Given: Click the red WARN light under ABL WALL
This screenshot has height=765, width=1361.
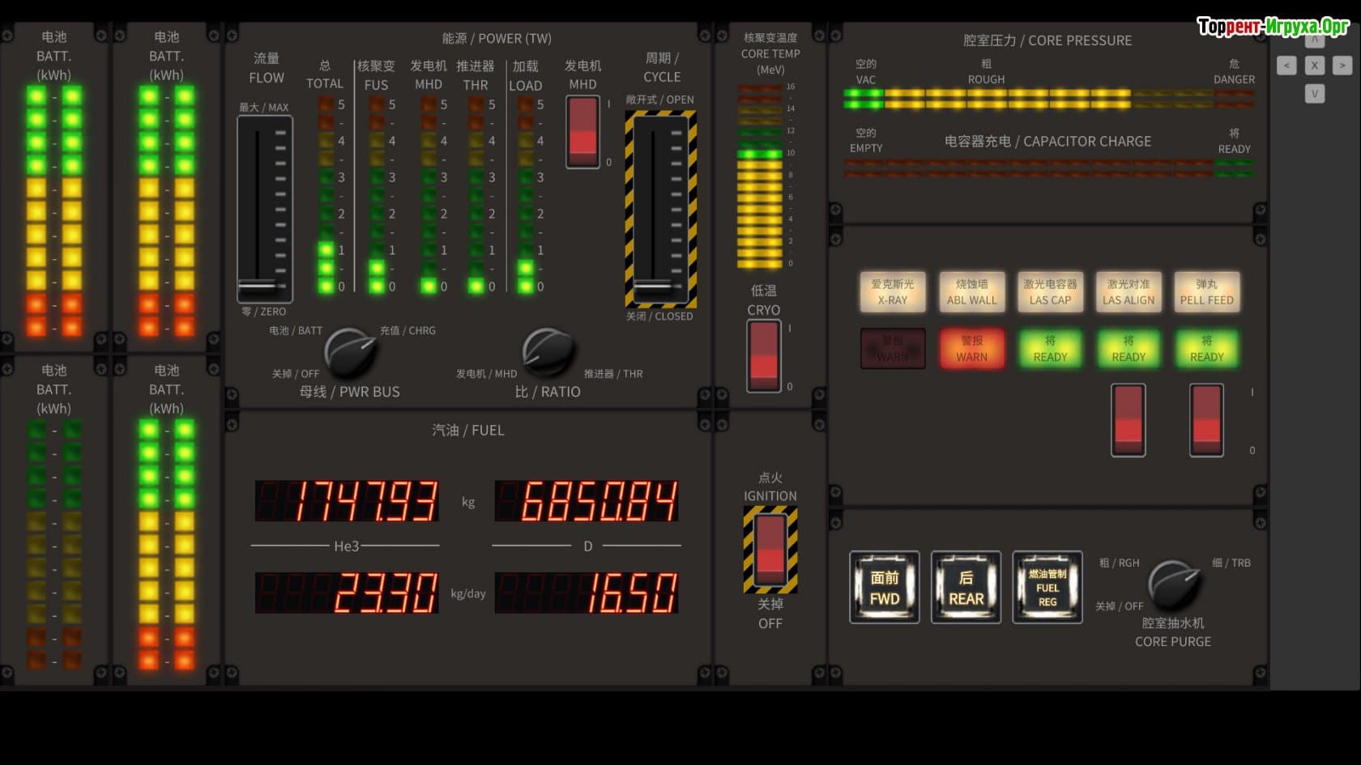Looking at the screenshot, I should click(x=971, y=349).
